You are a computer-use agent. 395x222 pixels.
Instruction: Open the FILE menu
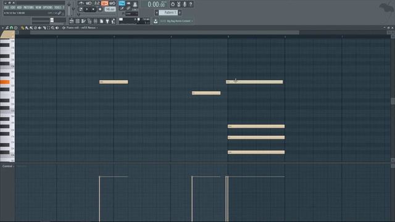point(6,7)
